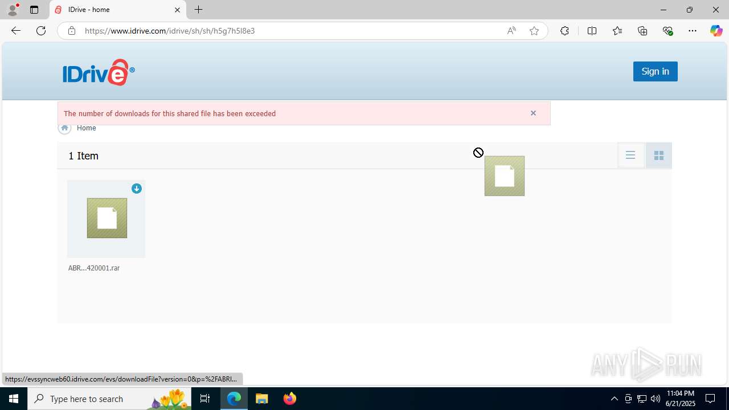The image size is (729, 410).
Task: Open Read aloud in address bar
Action: [511, 31]
